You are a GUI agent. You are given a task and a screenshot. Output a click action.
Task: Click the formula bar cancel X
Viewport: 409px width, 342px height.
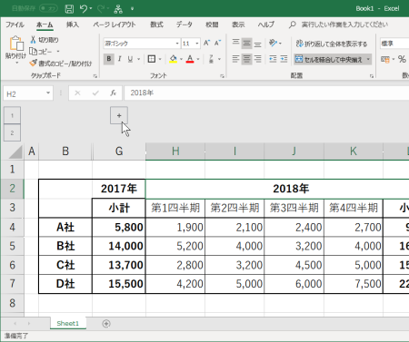pyautogui.click(x=77, y=93)
